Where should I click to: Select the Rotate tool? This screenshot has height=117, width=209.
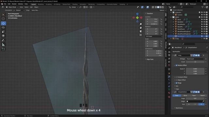(x=3, y=27)
